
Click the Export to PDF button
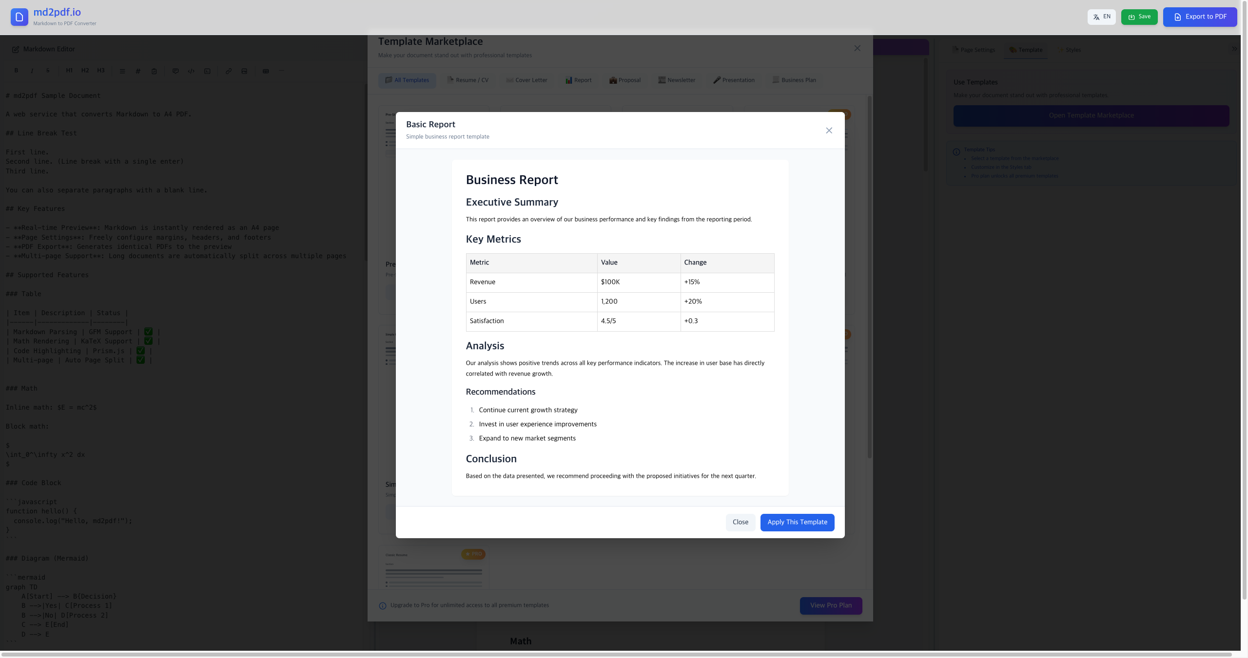[x=1200, y=17]
